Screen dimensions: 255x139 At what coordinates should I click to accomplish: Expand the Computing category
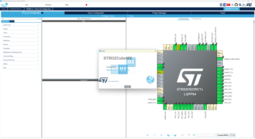(x=21, y=48)
